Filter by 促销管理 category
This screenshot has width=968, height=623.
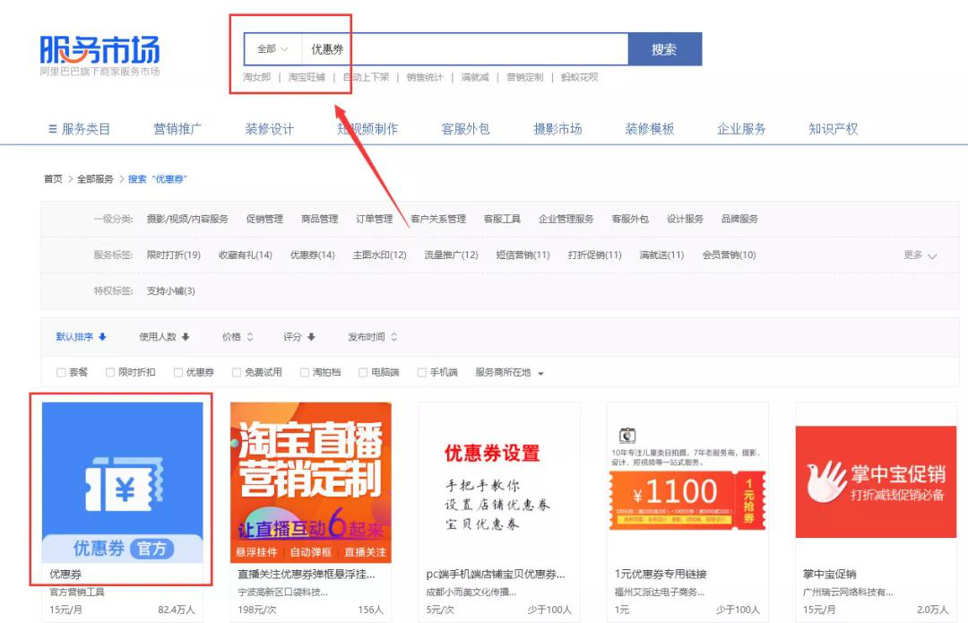click(x=264, y=219)
